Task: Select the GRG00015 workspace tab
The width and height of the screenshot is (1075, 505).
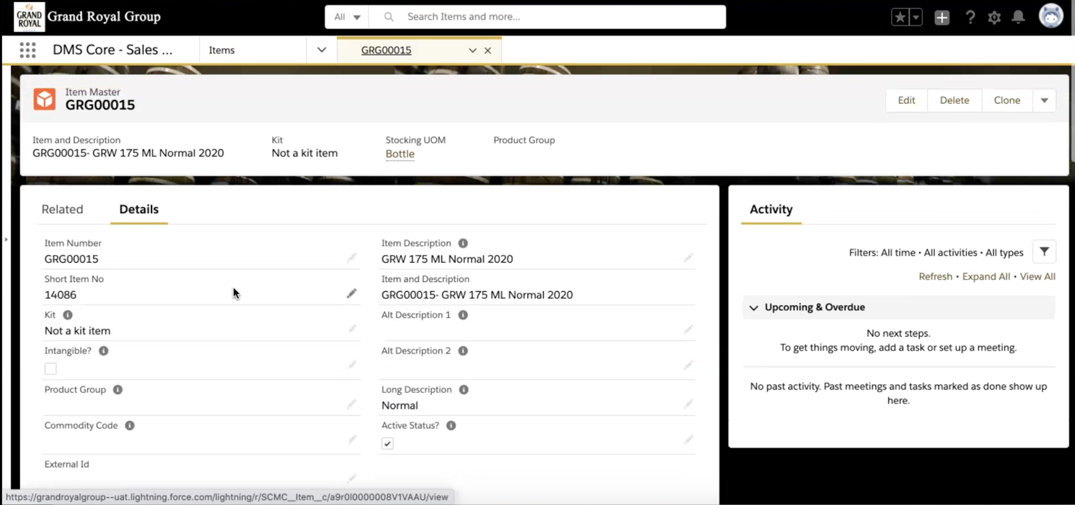Action: tap(386, 50)
